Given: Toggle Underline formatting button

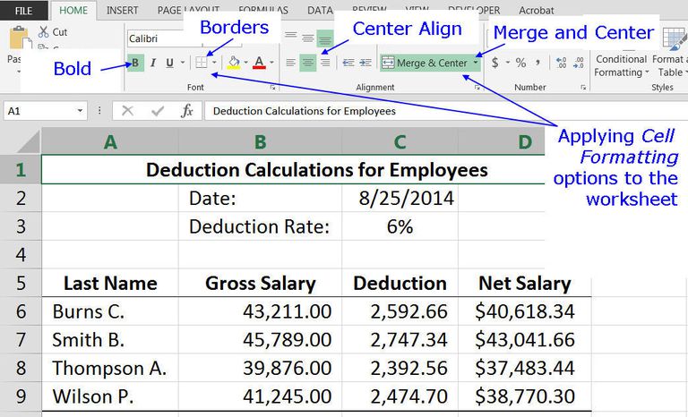Looking at the screenshot, I should click(x=170, y=63).
